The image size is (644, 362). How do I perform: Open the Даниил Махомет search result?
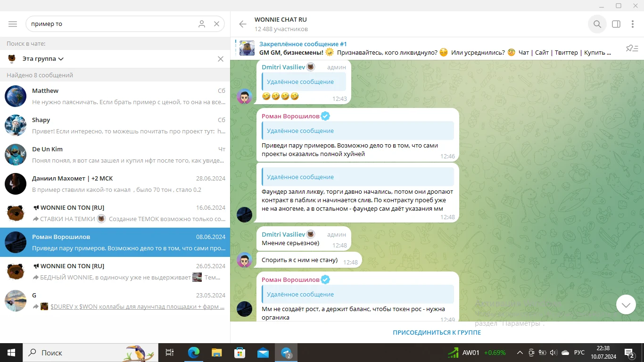(x=115, y=184)
